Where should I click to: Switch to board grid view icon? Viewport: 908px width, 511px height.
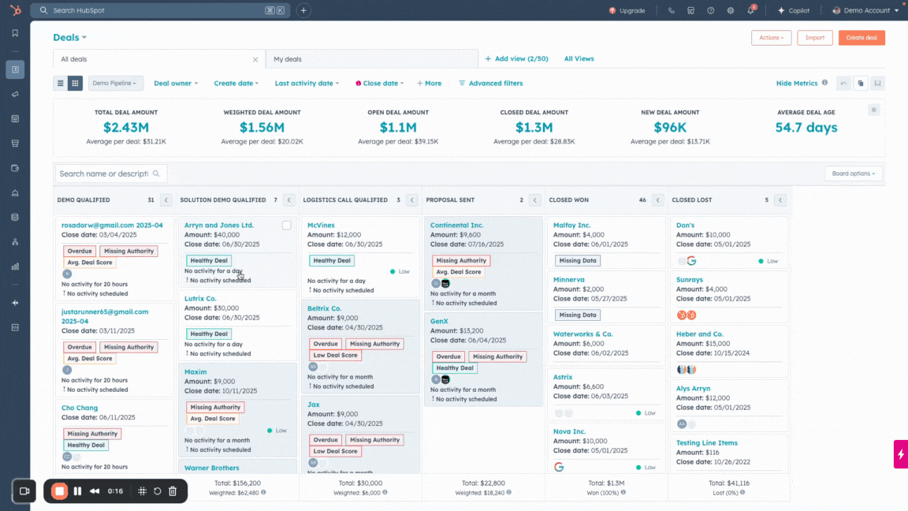[76, 84]
